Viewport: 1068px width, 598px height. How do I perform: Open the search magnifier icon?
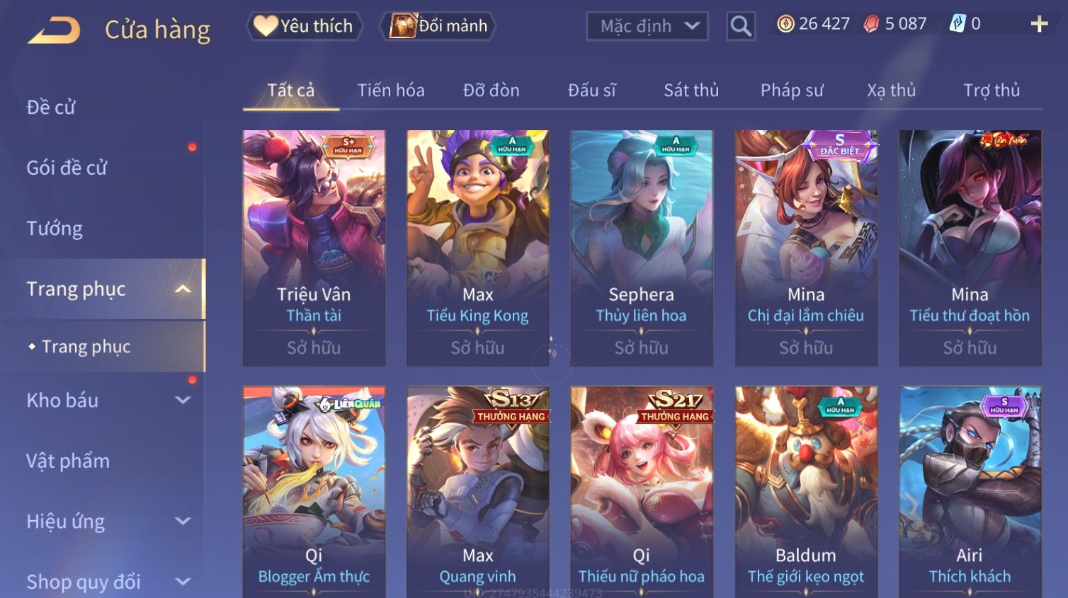click(x=741, y=26)
